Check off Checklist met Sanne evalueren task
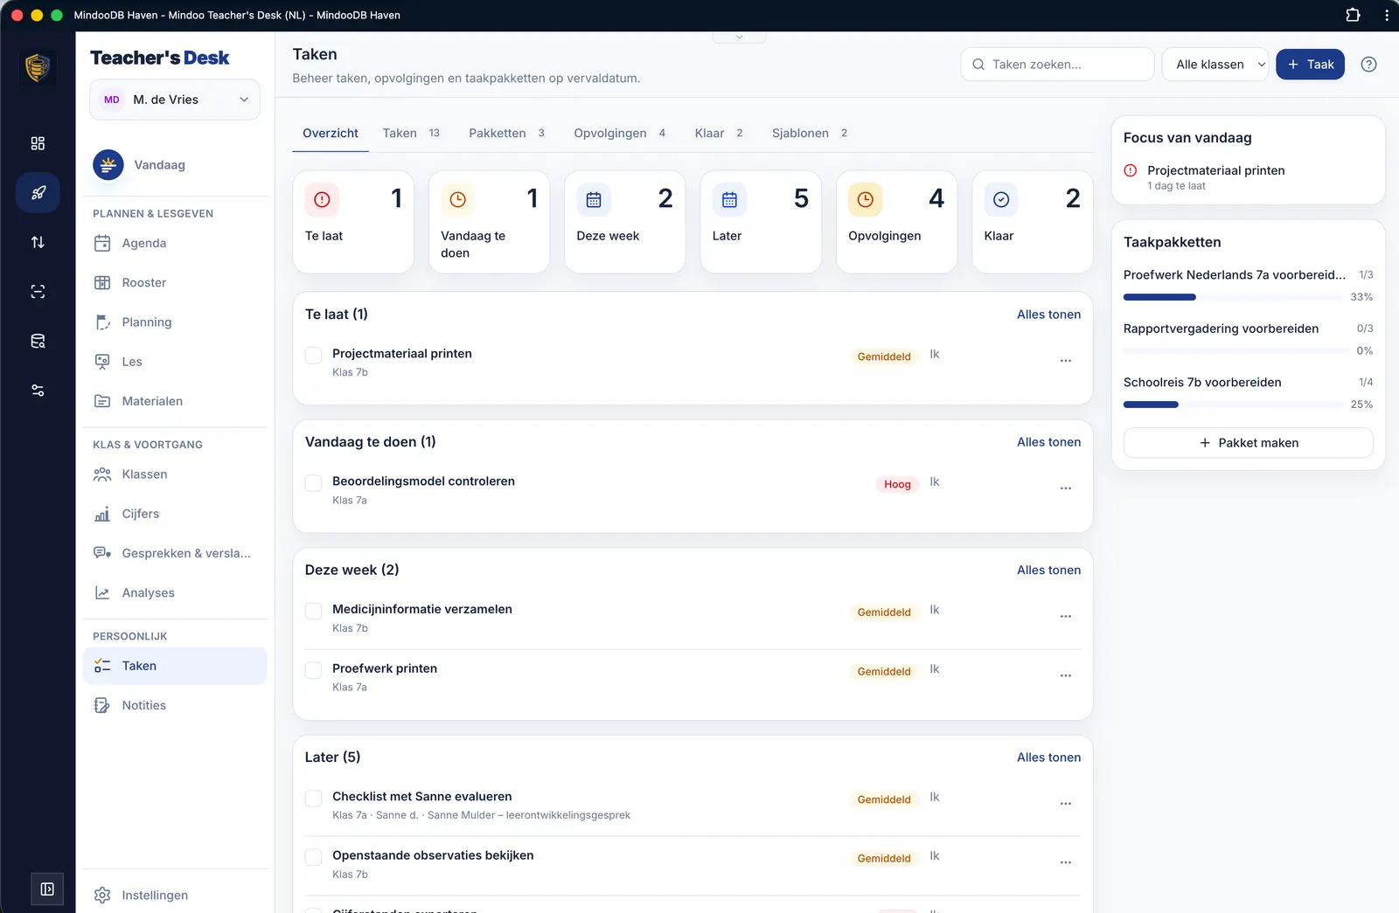1399x913 pixels. click(x=313, y=799)
